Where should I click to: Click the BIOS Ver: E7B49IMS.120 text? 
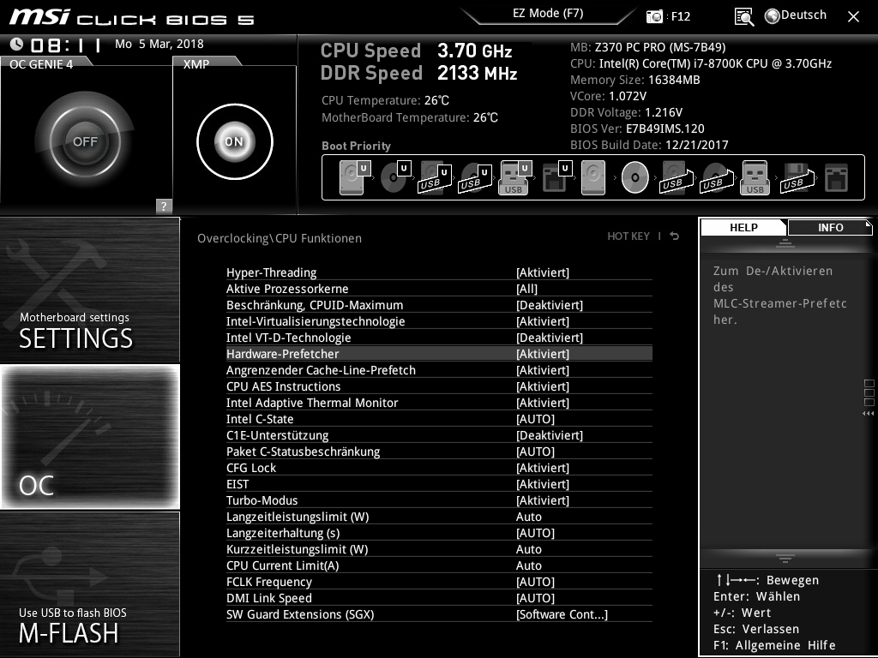[637, 129]
